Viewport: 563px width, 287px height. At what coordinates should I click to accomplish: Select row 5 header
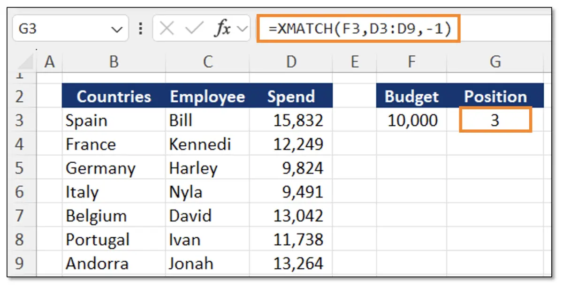tap(19, 168)
